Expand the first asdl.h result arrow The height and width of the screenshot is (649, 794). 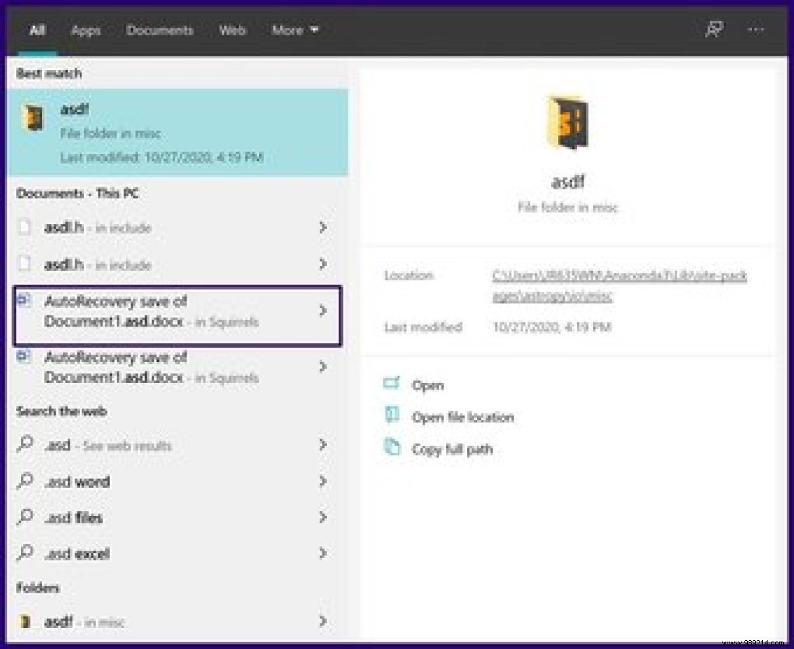(x=323, y=227)
